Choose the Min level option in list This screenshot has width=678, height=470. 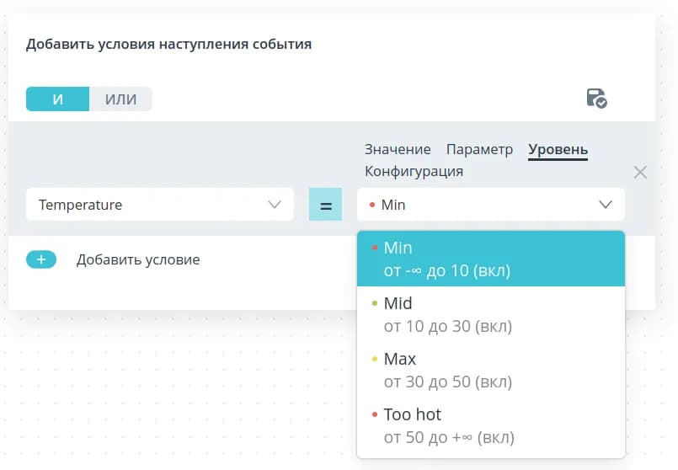[x=490, y=259]
